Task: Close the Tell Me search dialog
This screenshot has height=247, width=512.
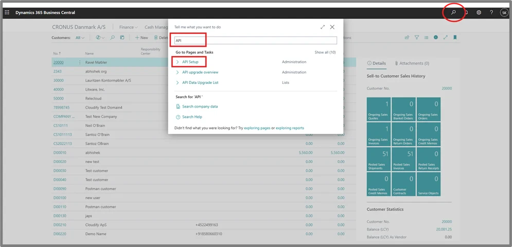Action: pyautogui.click(x=332, y=27)
